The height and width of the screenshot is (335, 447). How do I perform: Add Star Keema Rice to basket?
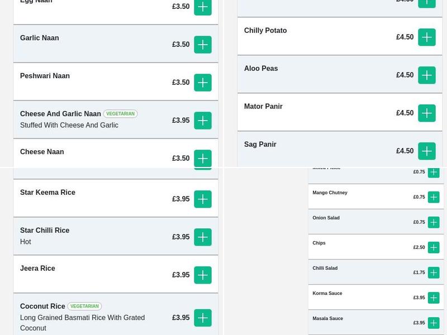click(203, 199)
